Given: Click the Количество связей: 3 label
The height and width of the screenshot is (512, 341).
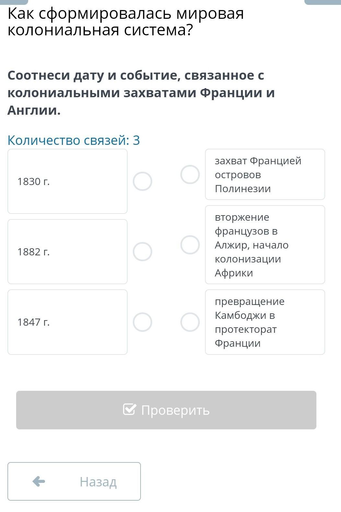Looking at the screenshot, I should (74, 140).
